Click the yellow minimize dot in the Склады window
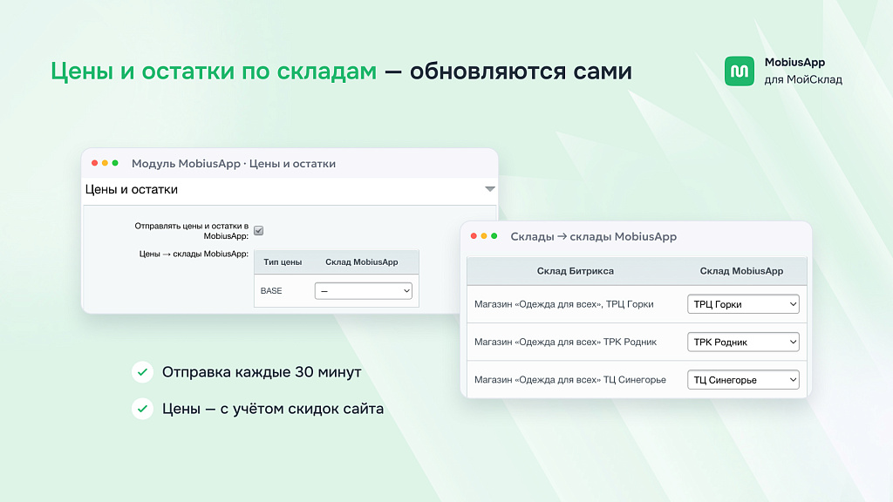Image resolution: width=893 pixels, height=502 pixels. pos(484,236)
